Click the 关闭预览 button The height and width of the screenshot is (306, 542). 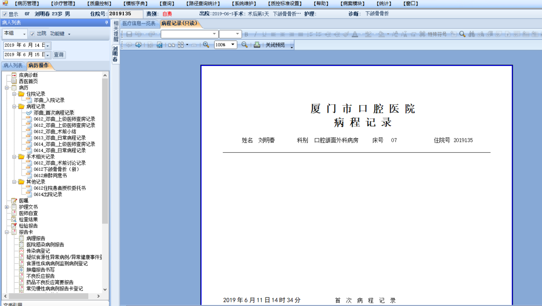pyautogui.click(x=275, y=45)
